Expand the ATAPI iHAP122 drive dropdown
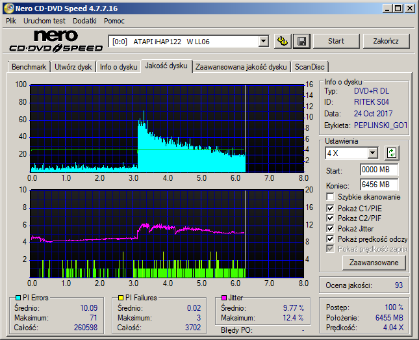Viewport: 419px width, 340px height. pyautogui.click(x=264, y=41)
